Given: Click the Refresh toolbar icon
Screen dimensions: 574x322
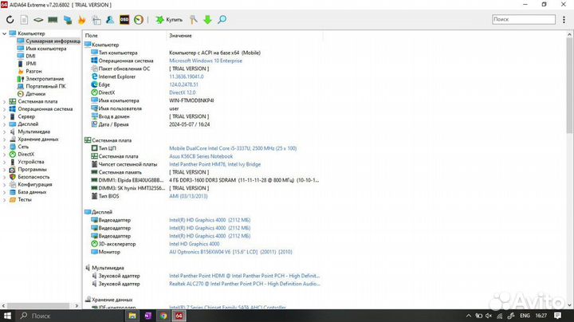Looking at the screenshot, I should click(x=10, y=20).
